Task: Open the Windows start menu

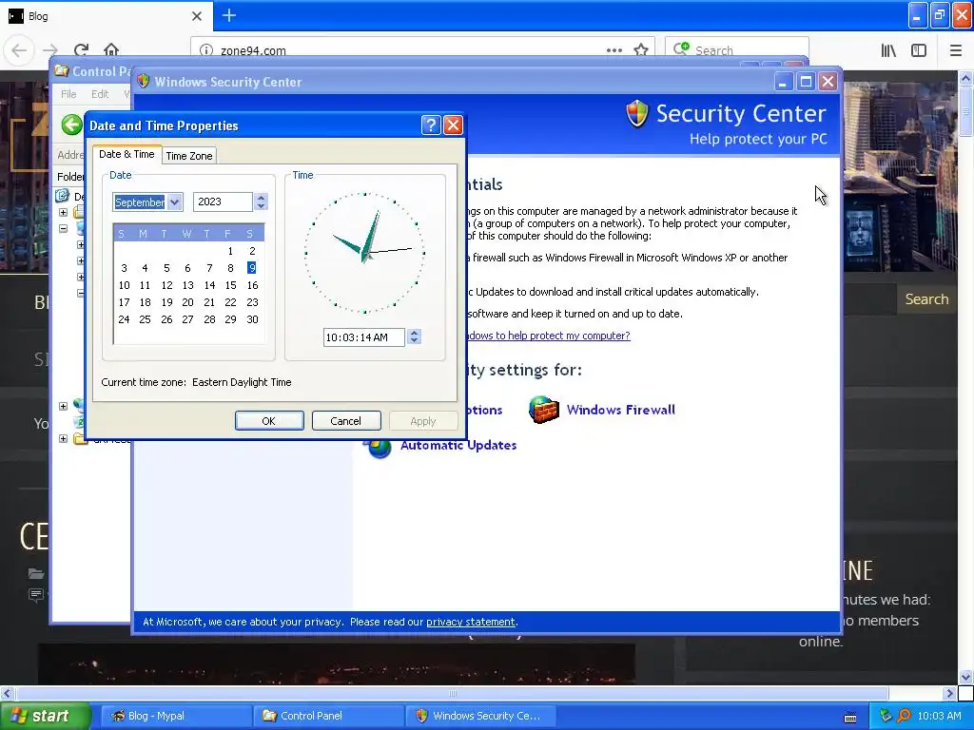Action: pos(46,716)
